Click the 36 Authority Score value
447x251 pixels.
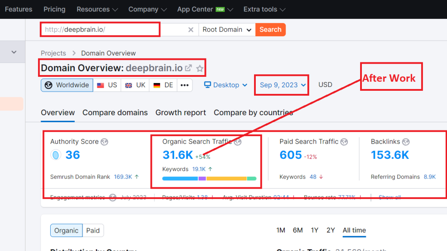[x=73, y=155]
